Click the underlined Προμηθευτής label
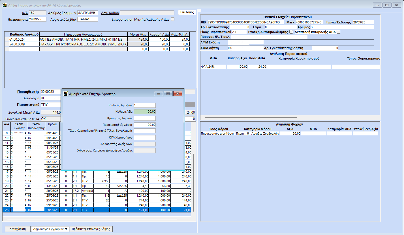The width and height of the screenshot is (404, 235). pos(28,92)
